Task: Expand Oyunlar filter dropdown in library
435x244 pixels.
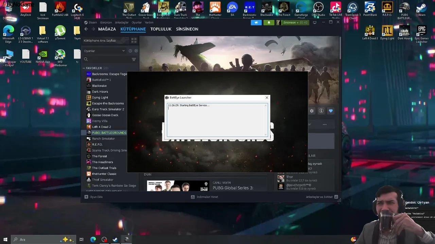Action: (x=104, y=51)
